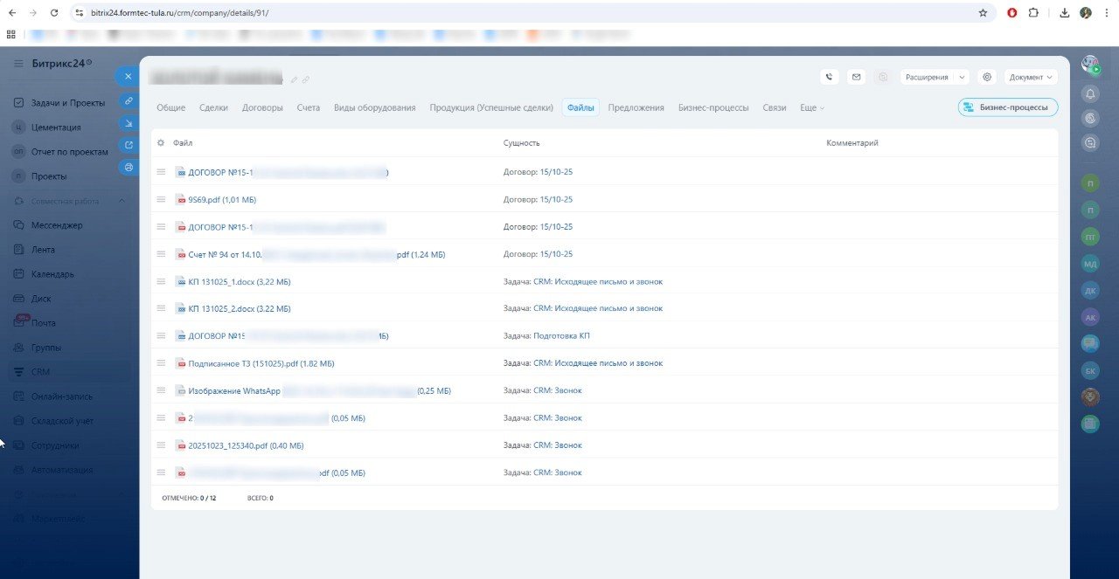Click the notifications bell in right sidebar
1119x579 pixels.
point(1090,93)
